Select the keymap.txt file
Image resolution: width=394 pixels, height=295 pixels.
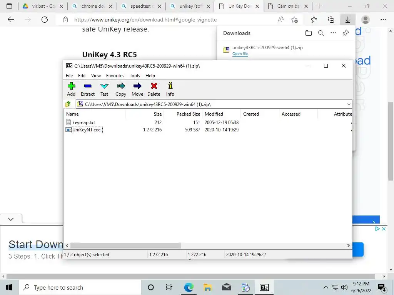(x=83, y=123)
